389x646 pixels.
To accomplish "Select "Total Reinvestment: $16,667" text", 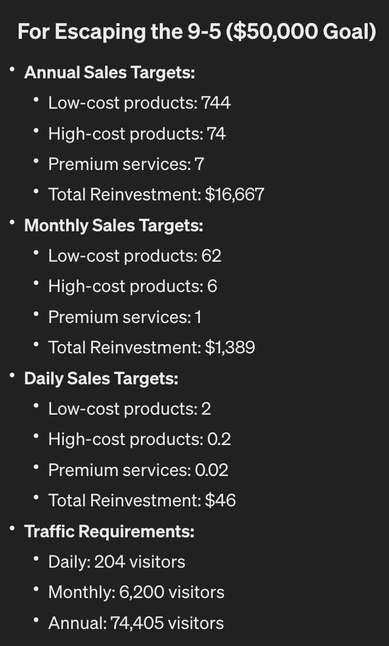I will (156, 195).
